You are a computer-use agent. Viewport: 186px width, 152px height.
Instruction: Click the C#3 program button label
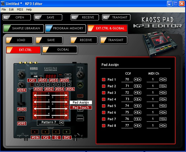coord(32,80)
